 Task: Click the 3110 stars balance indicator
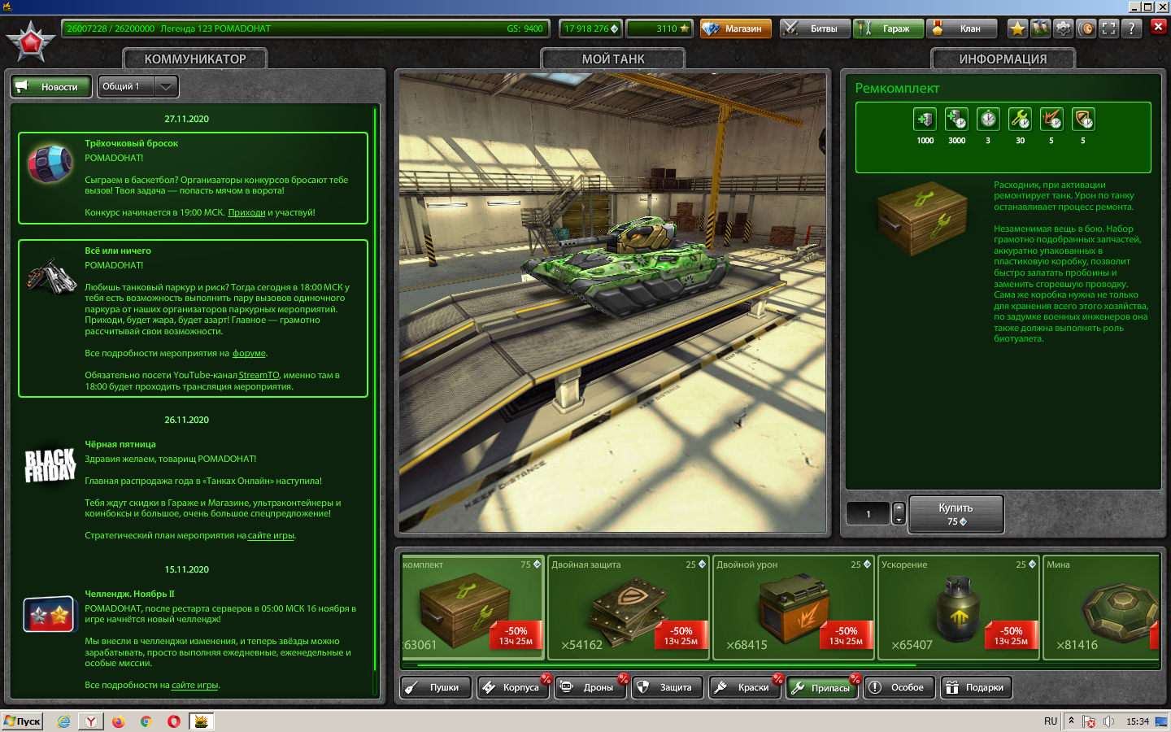point(660,28)
